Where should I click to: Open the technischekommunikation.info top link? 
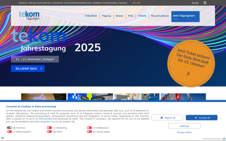(x=78, y=3)
